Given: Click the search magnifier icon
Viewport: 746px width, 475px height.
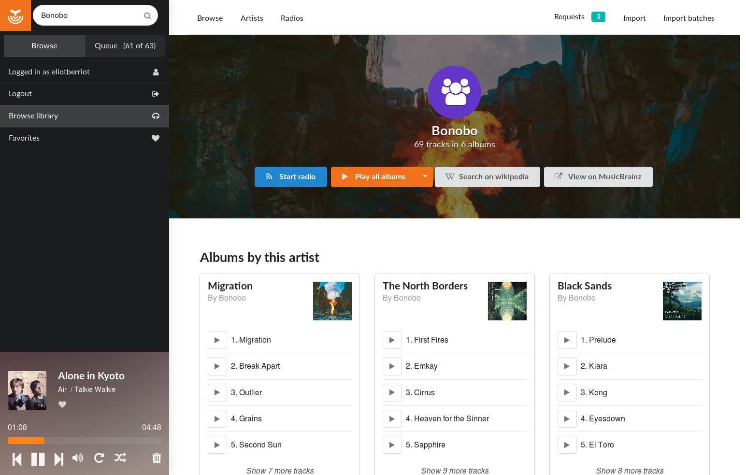Looking at the screenshot, I should (147, 15).
